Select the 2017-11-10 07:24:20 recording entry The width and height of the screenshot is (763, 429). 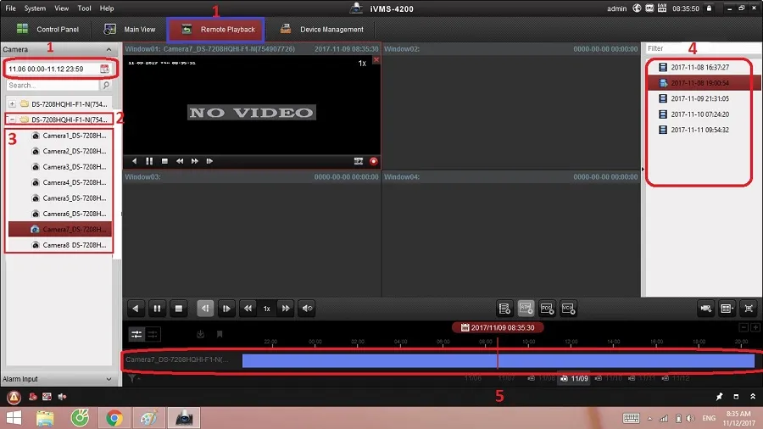pyautogui.click(x=699, y=114)
